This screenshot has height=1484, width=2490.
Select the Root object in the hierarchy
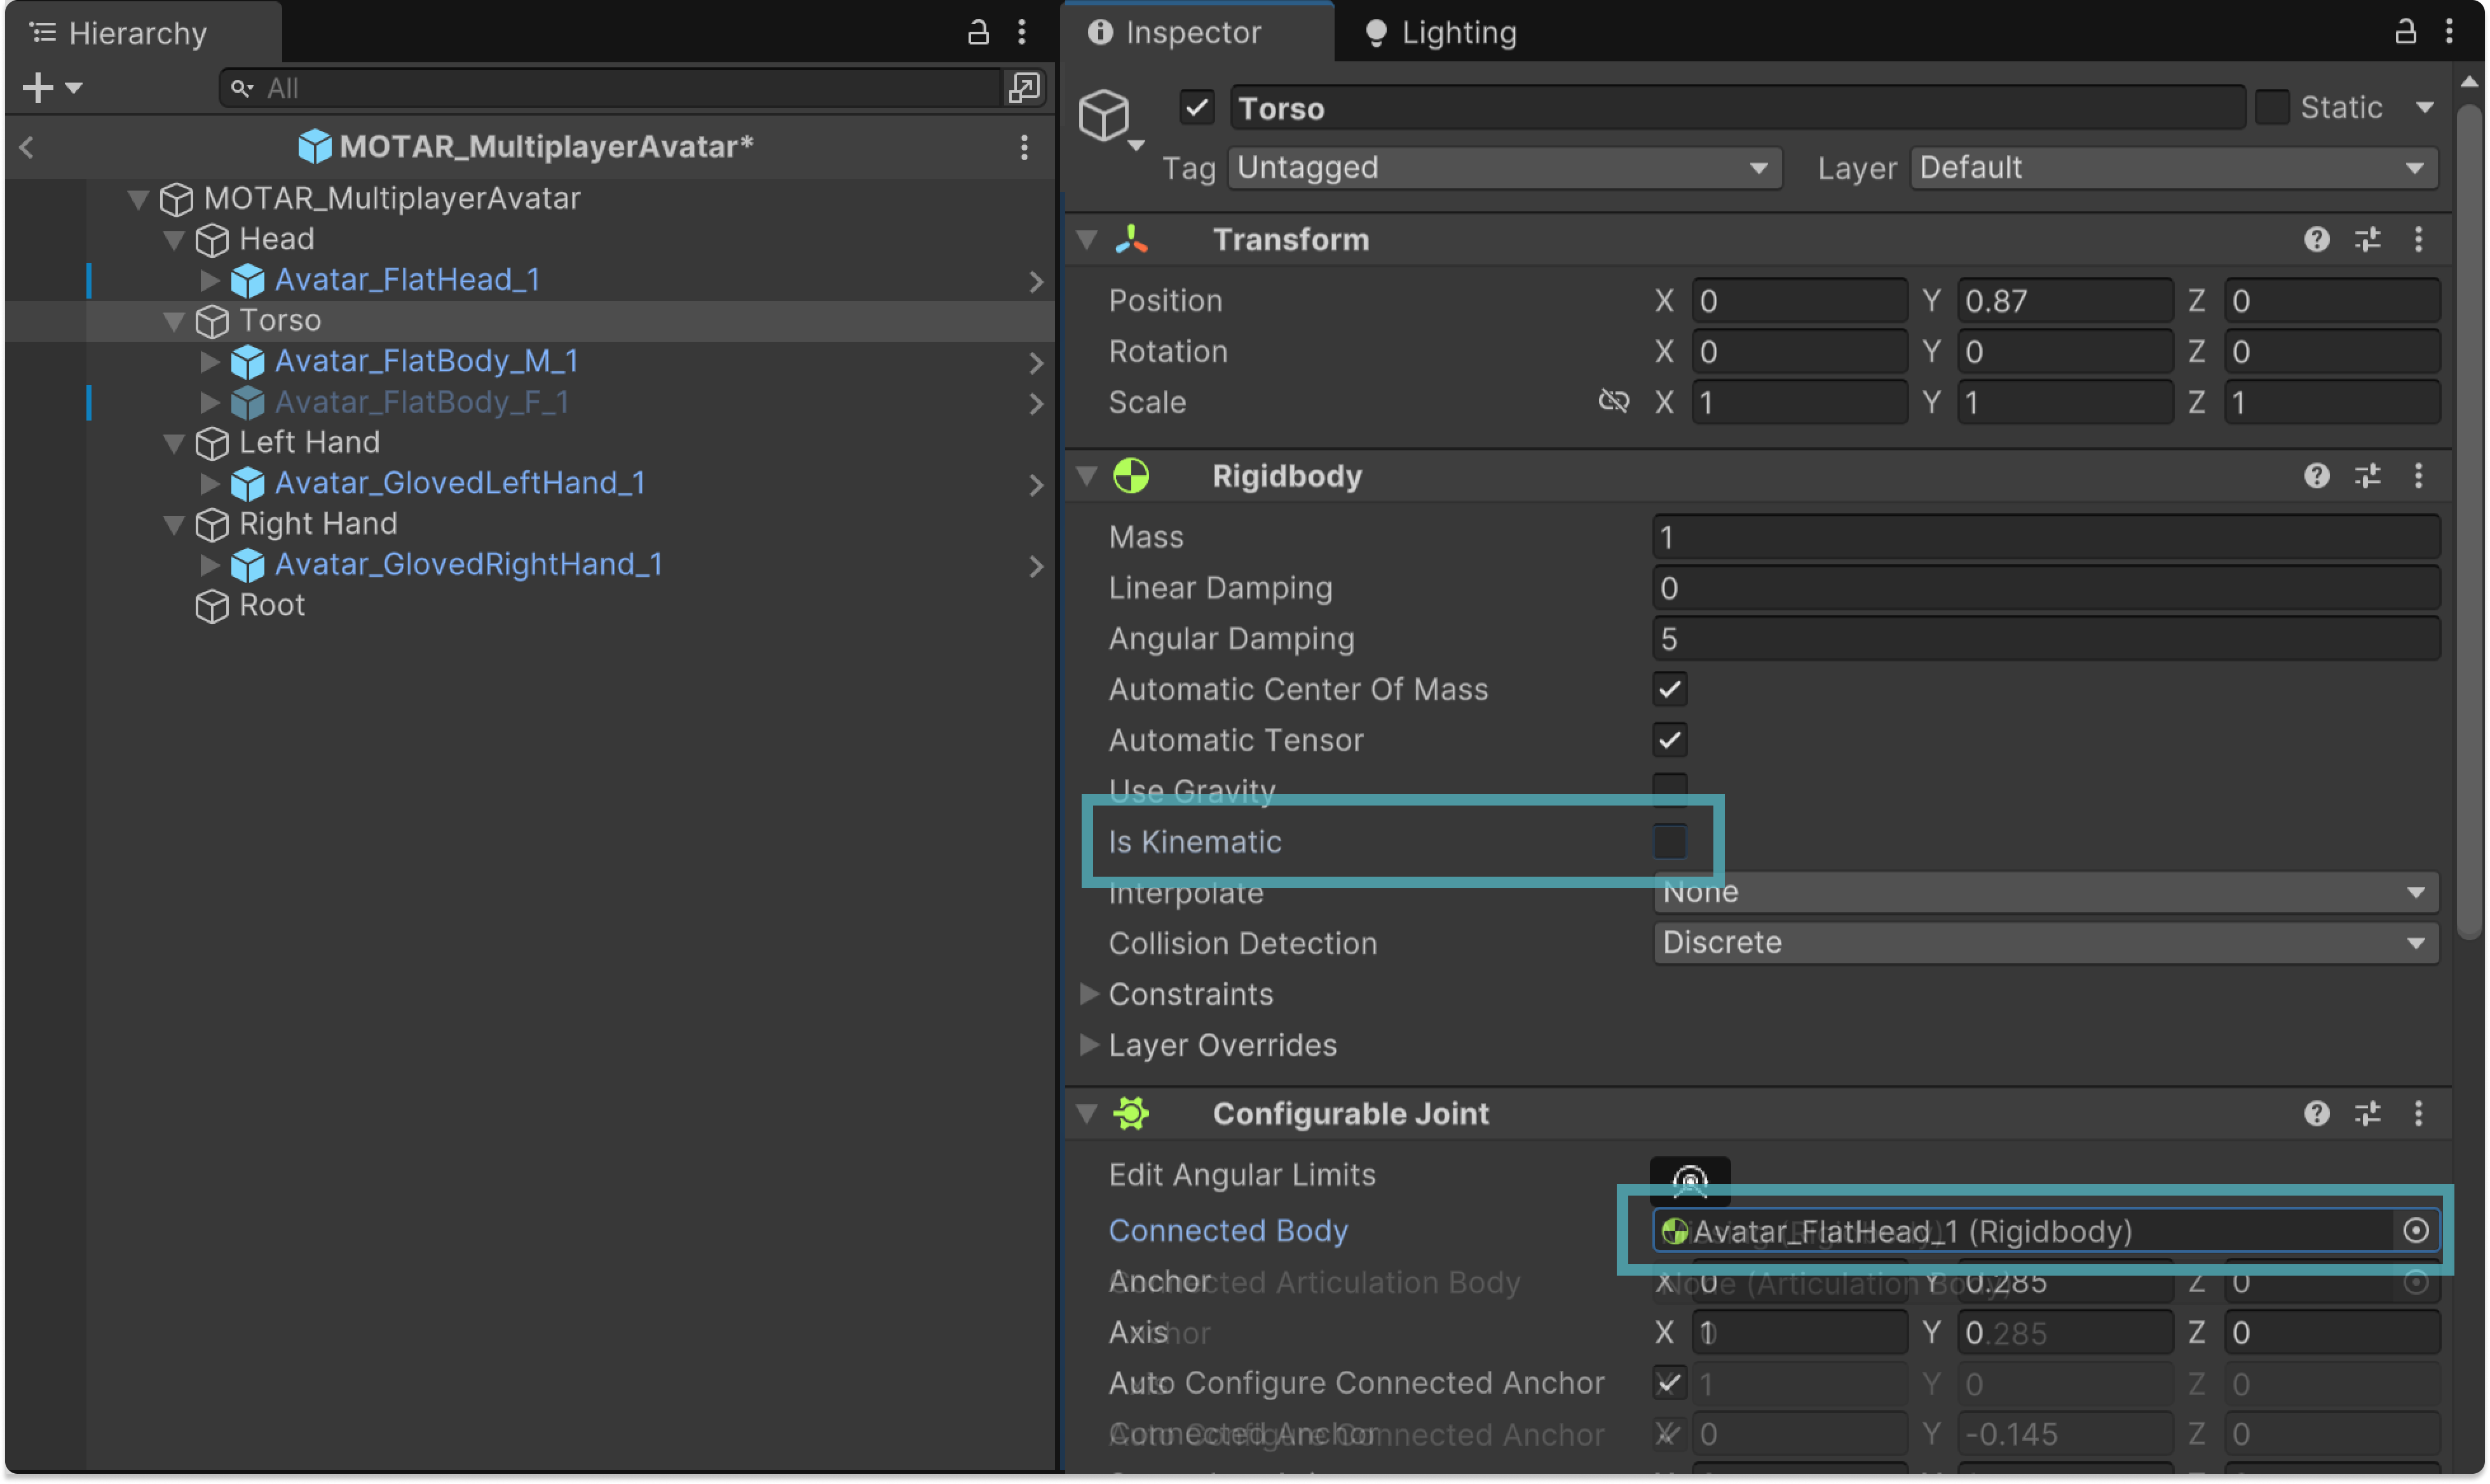(x=271, y=605)
